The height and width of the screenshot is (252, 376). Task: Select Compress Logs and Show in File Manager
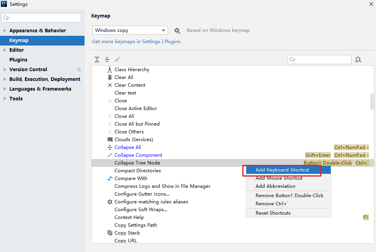162,186
